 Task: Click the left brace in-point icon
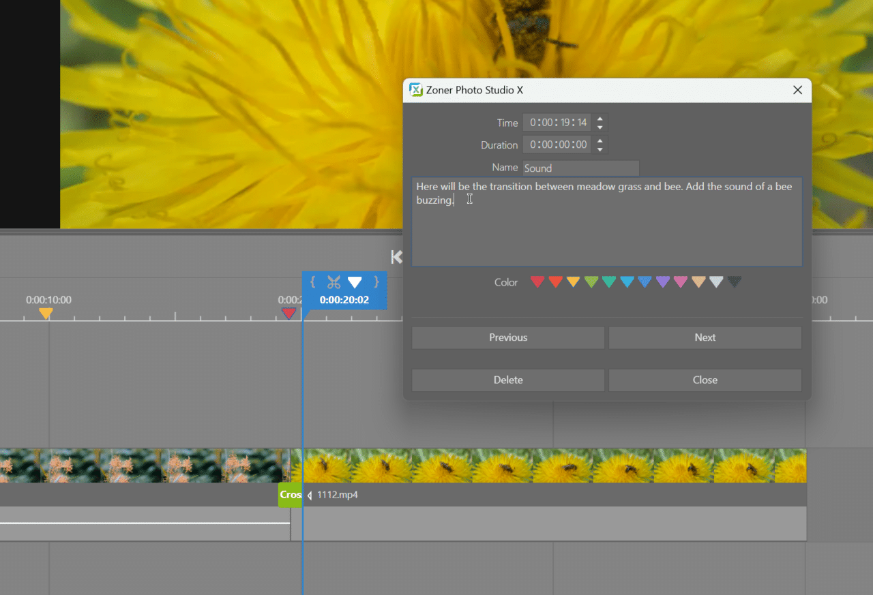pyautogui.click(x=313, y=281)
